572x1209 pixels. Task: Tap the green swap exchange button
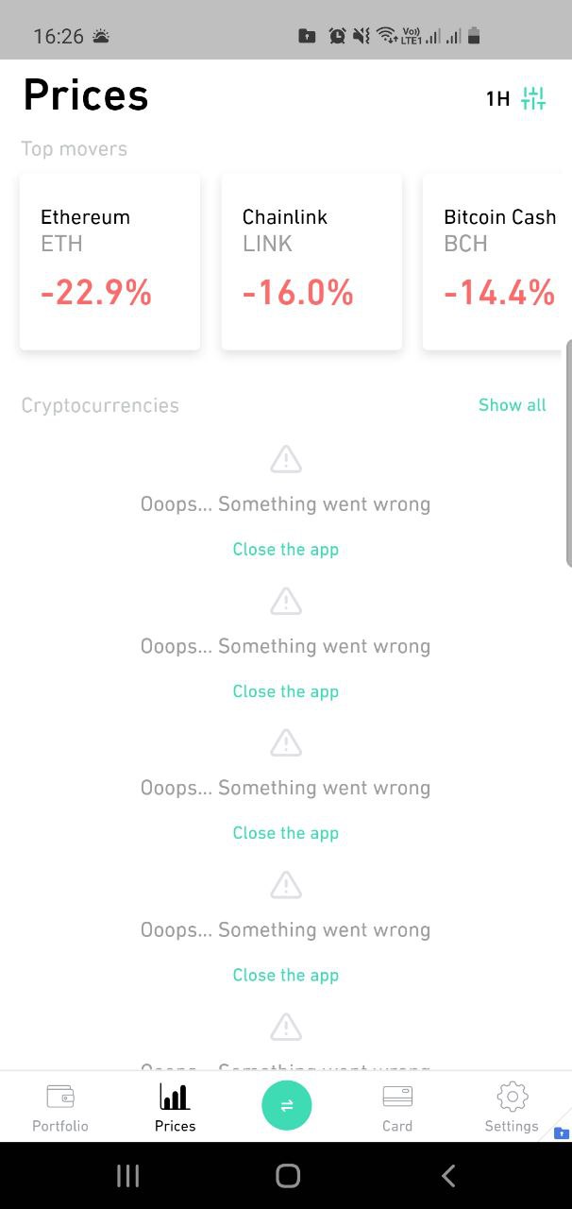point(286,1105)
